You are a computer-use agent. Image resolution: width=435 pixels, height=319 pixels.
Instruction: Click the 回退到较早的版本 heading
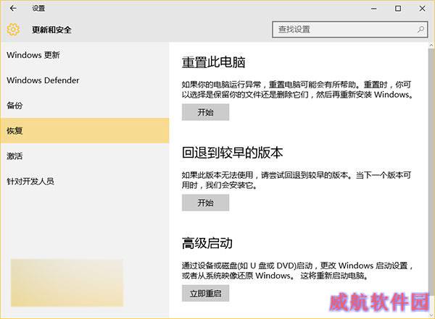coord(232,153)
